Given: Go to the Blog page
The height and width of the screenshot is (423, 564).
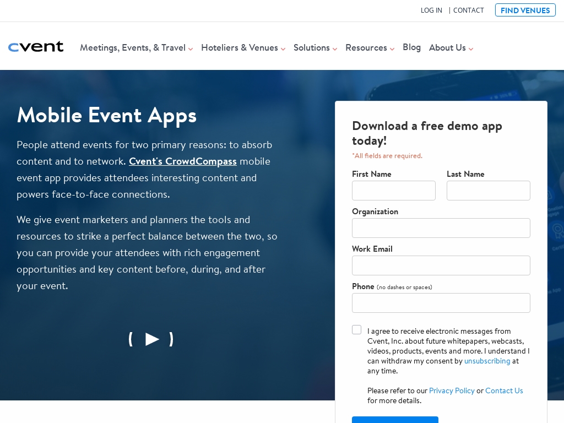Looking at the screenshot, I should click(x=411, y=47).
